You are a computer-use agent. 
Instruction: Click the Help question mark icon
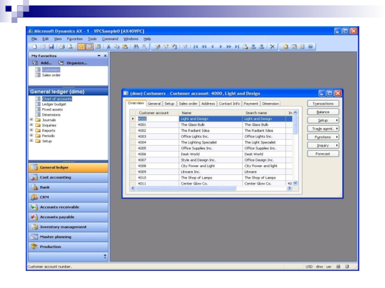(310, 47)
